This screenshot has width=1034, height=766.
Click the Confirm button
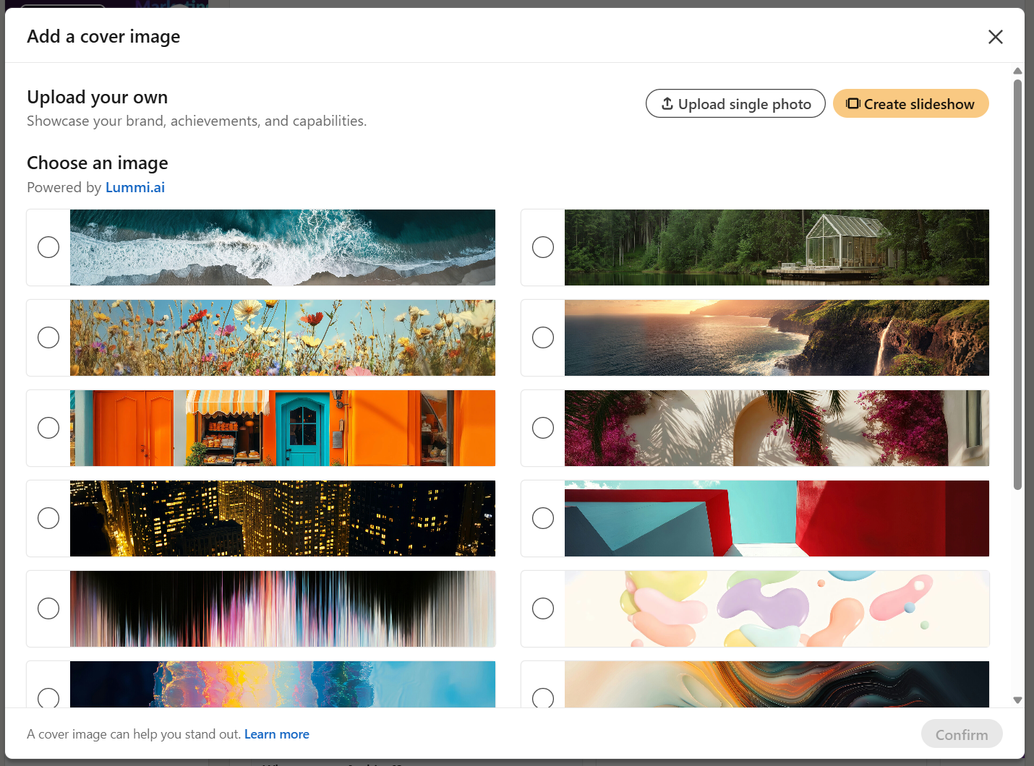point(962,734)
